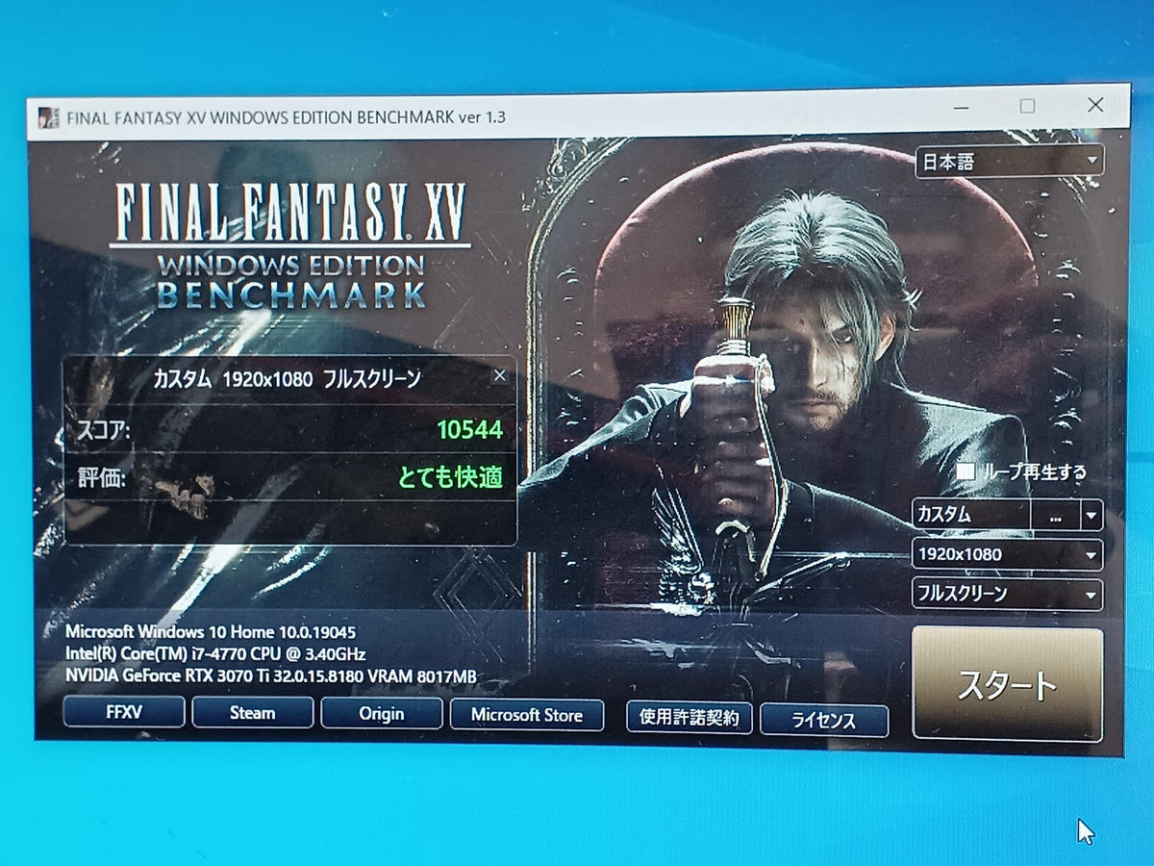1154x866 pixels.
Task: Enable the ループ再生する checkbox
Action: click(966, 471)
